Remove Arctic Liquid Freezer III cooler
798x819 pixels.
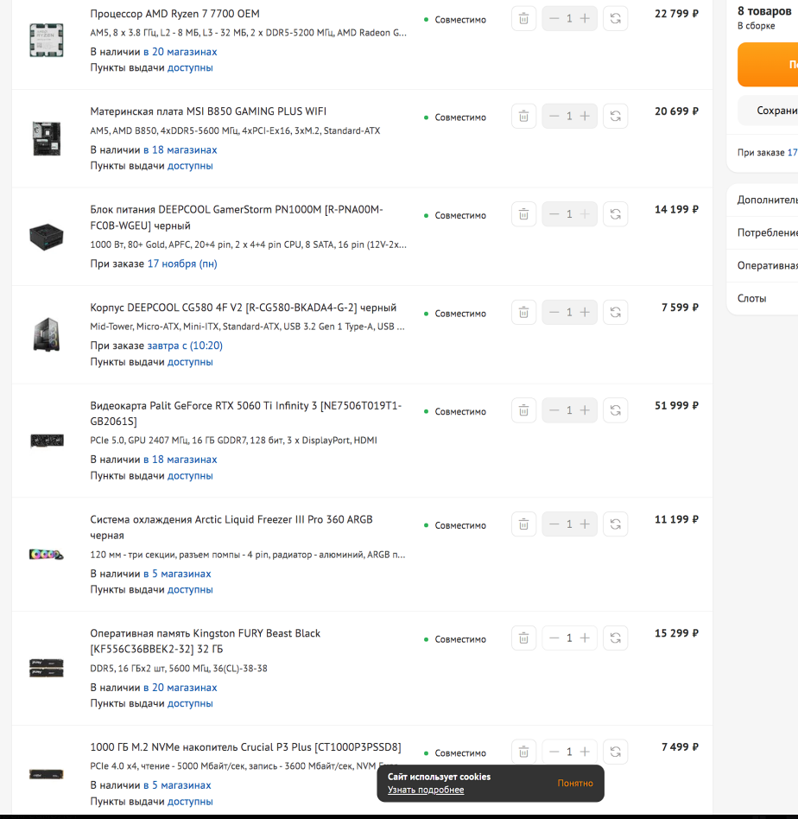tap(523, 524)
